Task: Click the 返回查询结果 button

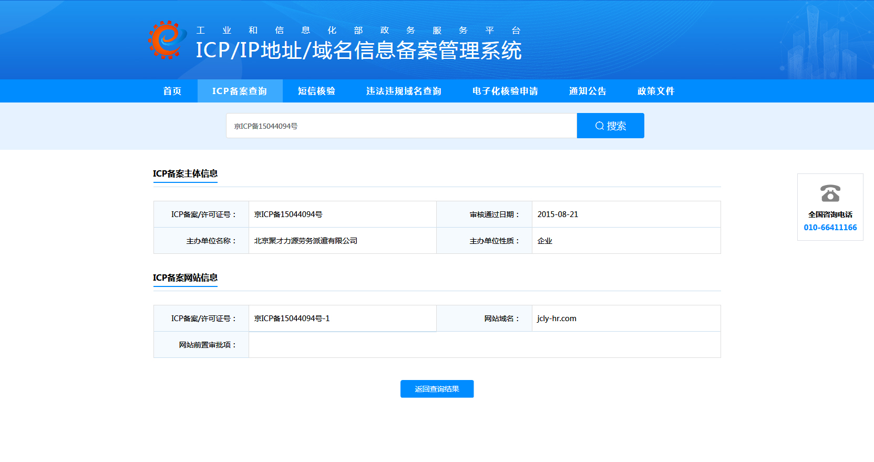Action: [x=437, y=389]
